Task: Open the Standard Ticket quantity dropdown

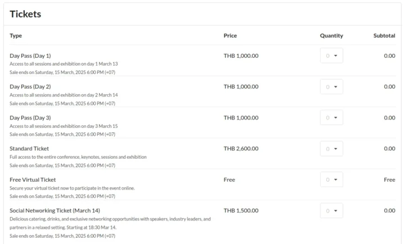Action: click(331, 149)
